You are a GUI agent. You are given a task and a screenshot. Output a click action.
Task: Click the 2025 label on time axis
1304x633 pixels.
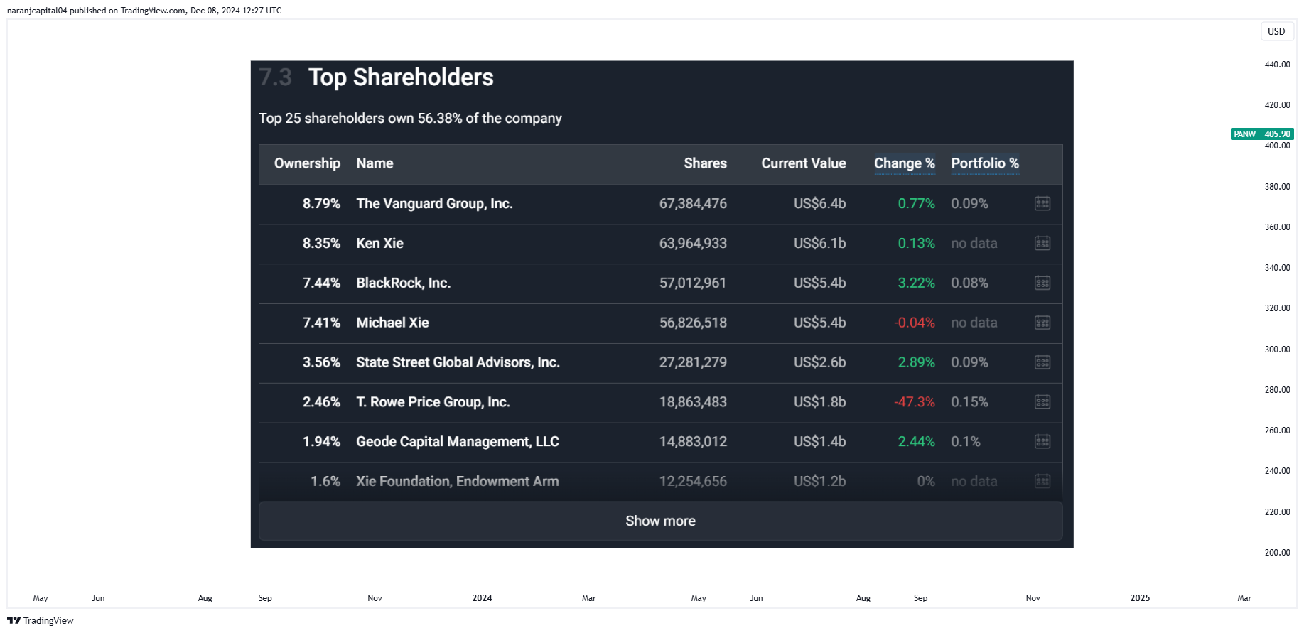(1140, 598)
